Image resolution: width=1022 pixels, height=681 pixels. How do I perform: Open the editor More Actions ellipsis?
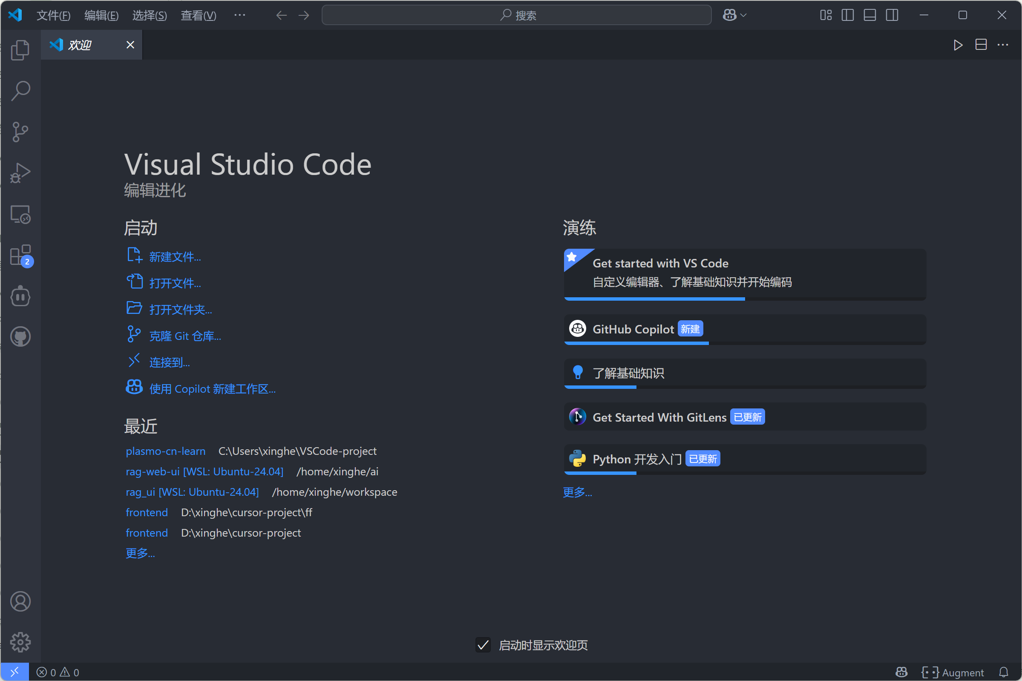pos(1002,45)
